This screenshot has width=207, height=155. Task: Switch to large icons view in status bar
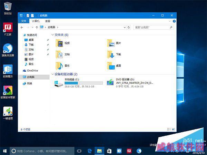coord(173,129)
